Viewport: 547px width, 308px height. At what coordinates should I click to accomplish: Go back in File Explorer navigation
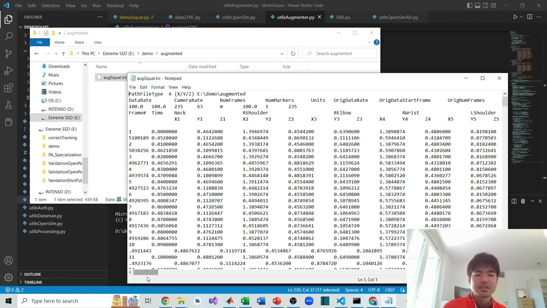click(36, 53)
